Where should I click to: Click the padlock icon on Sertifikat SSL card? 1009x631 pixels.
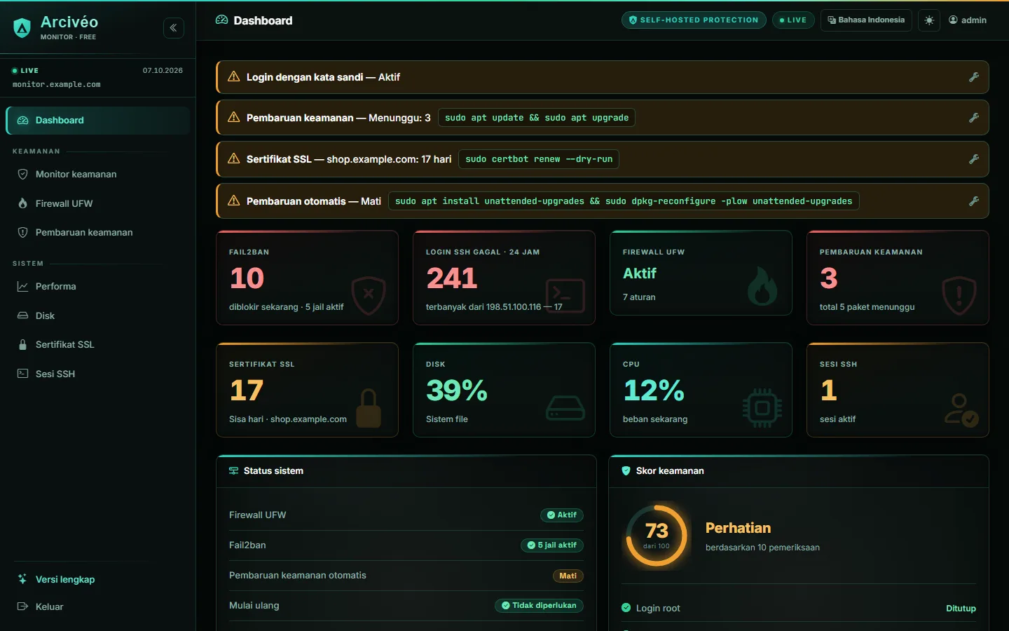[x=369, y=408]
